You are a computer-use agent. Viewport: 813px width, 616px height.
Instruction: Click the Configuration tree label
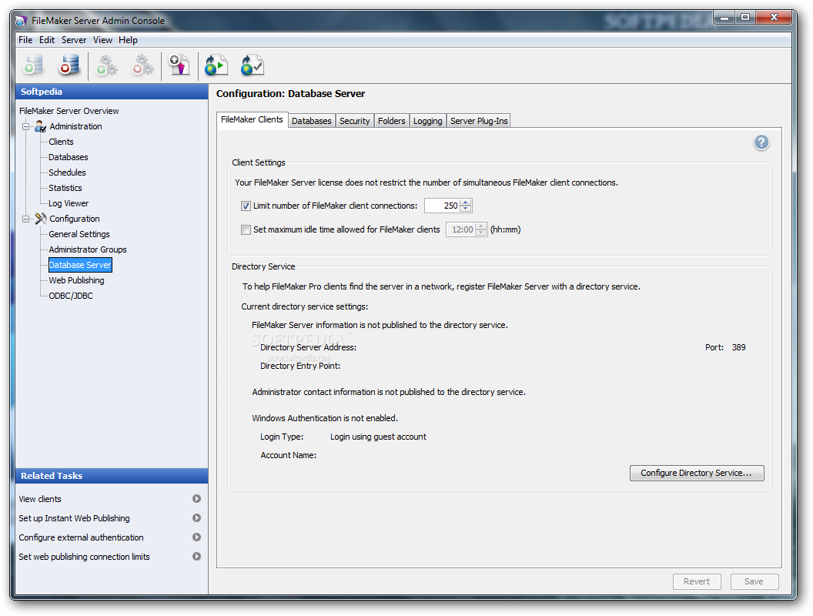pyautogui.click(x=75, y=219)
